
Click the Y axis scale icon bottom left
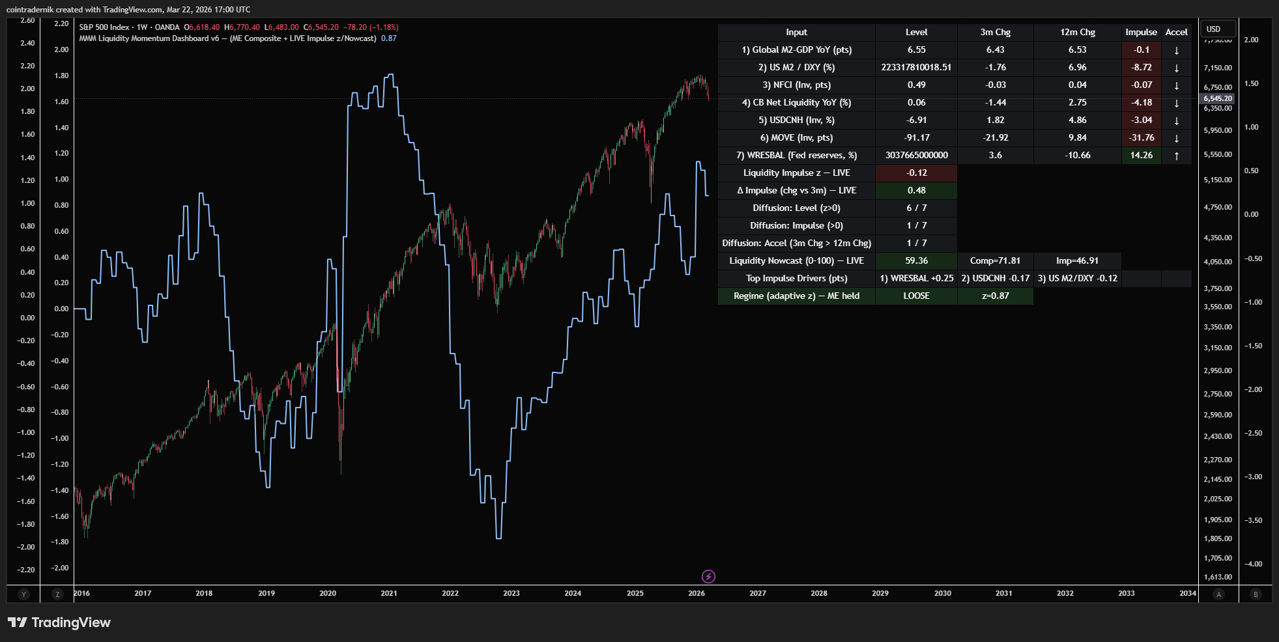(x=23, y=594)
